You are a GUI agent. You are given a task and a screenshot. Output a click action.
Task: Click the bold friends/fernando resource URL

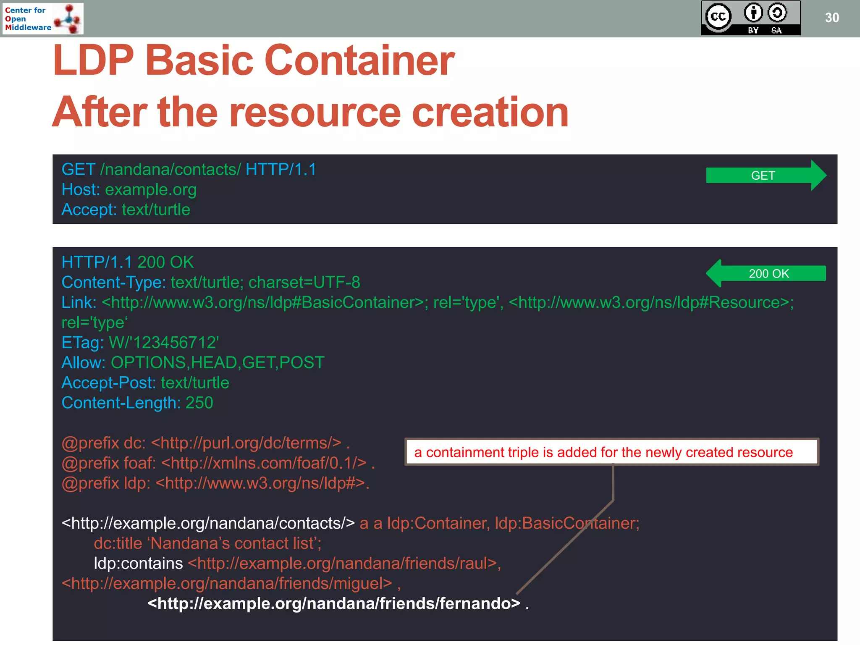[x=334, y=603]
